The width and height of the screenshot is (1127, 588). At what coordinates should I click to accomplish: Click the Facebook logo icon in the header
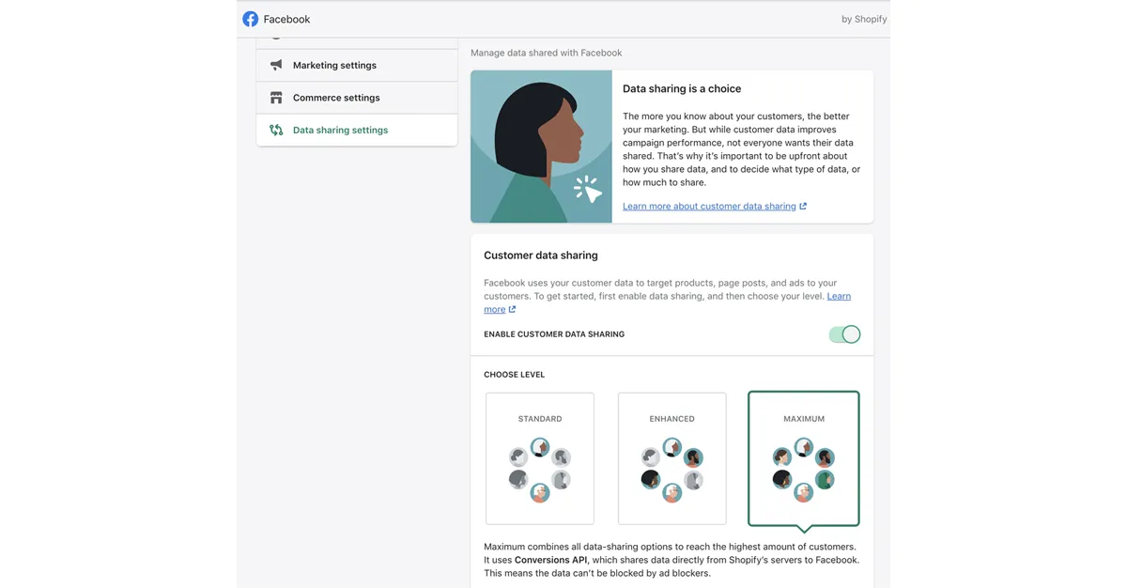click(250, 18)
